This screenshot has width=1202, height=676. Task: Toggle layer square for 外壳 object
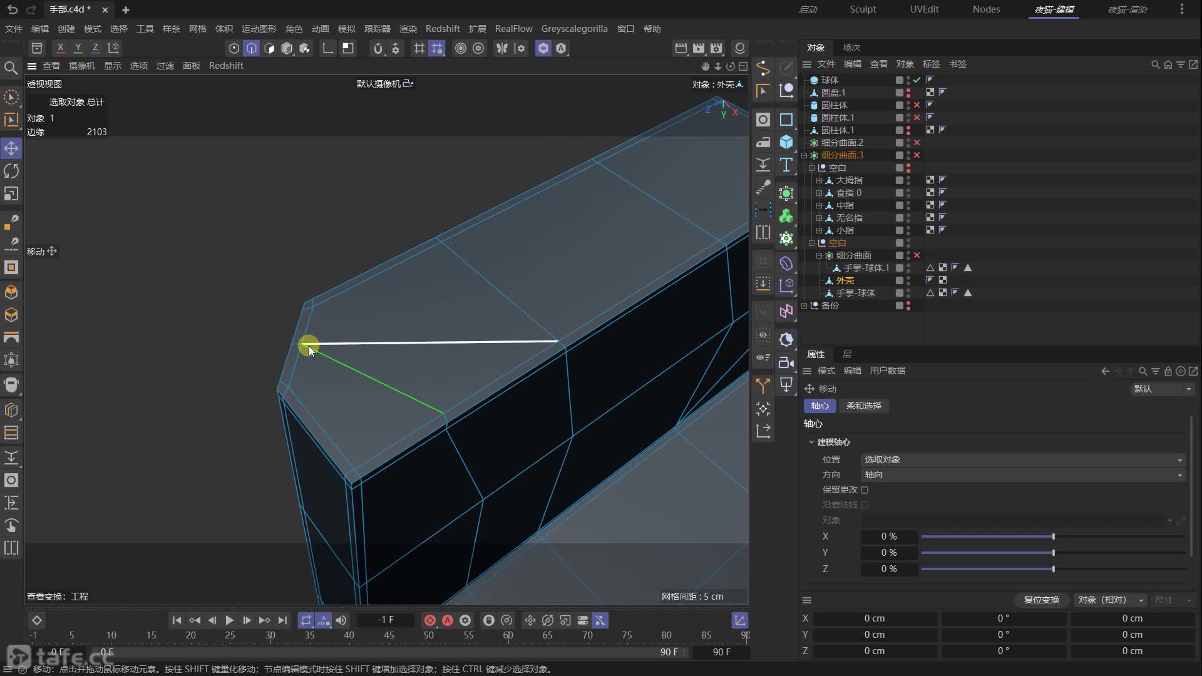click(x=900, y=280)
